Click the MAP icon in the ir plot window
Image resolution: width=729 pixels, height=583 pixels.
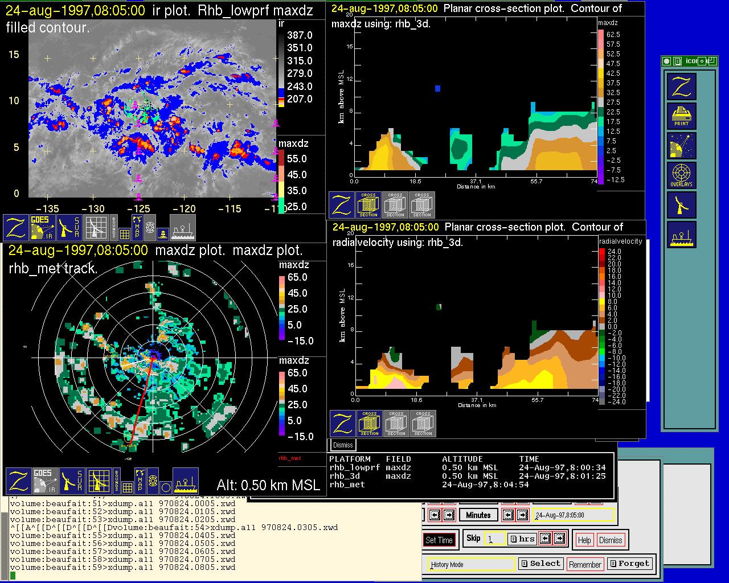[x=137, y=227]
